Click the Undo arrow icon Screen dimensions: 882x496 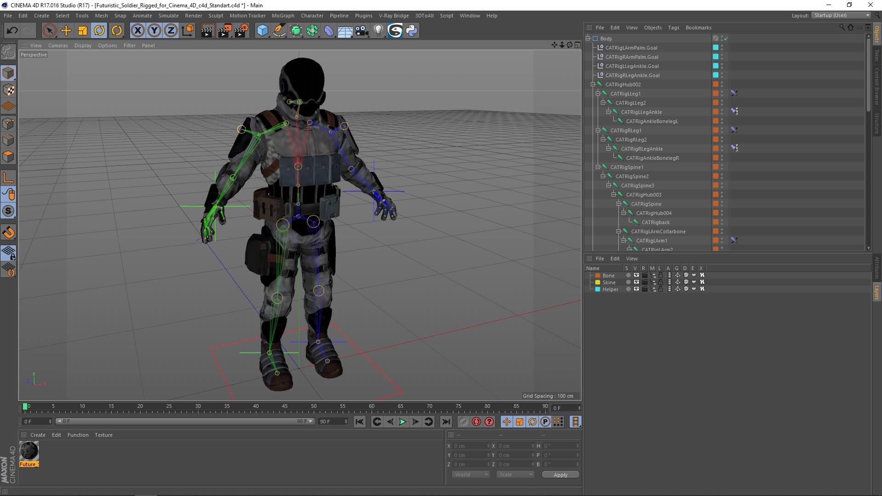click(x=12, y=31)
